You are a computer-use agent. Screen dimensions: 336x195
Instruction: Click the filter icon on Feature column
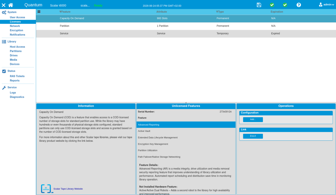click(x=60, y=12)
